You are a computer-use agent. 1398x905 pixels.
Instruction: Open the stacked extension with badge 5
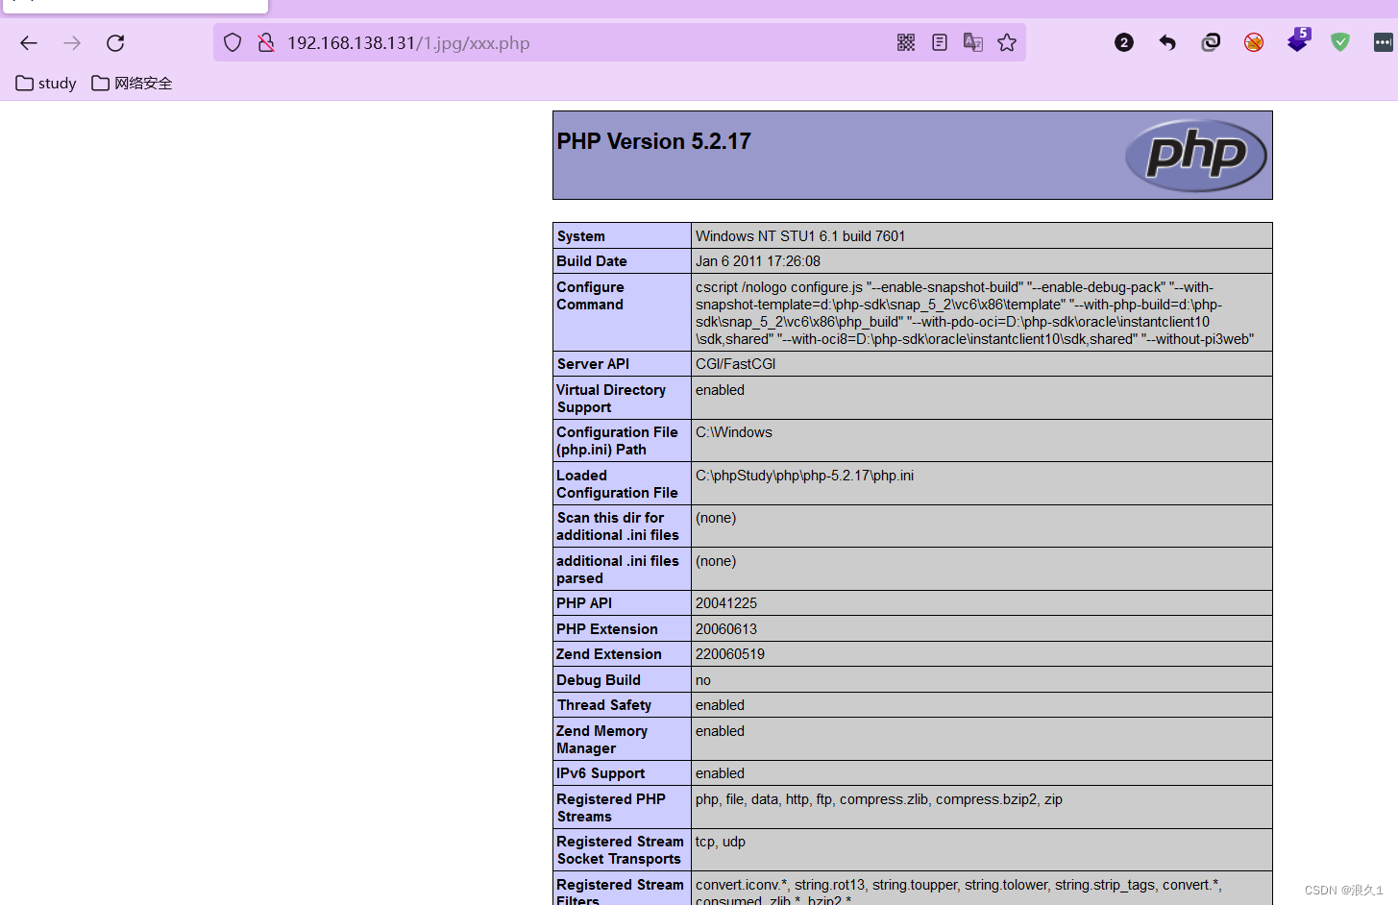coord(1296,42)
